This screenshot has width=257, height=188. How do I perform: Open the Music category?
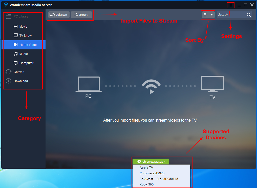point(24,54)
